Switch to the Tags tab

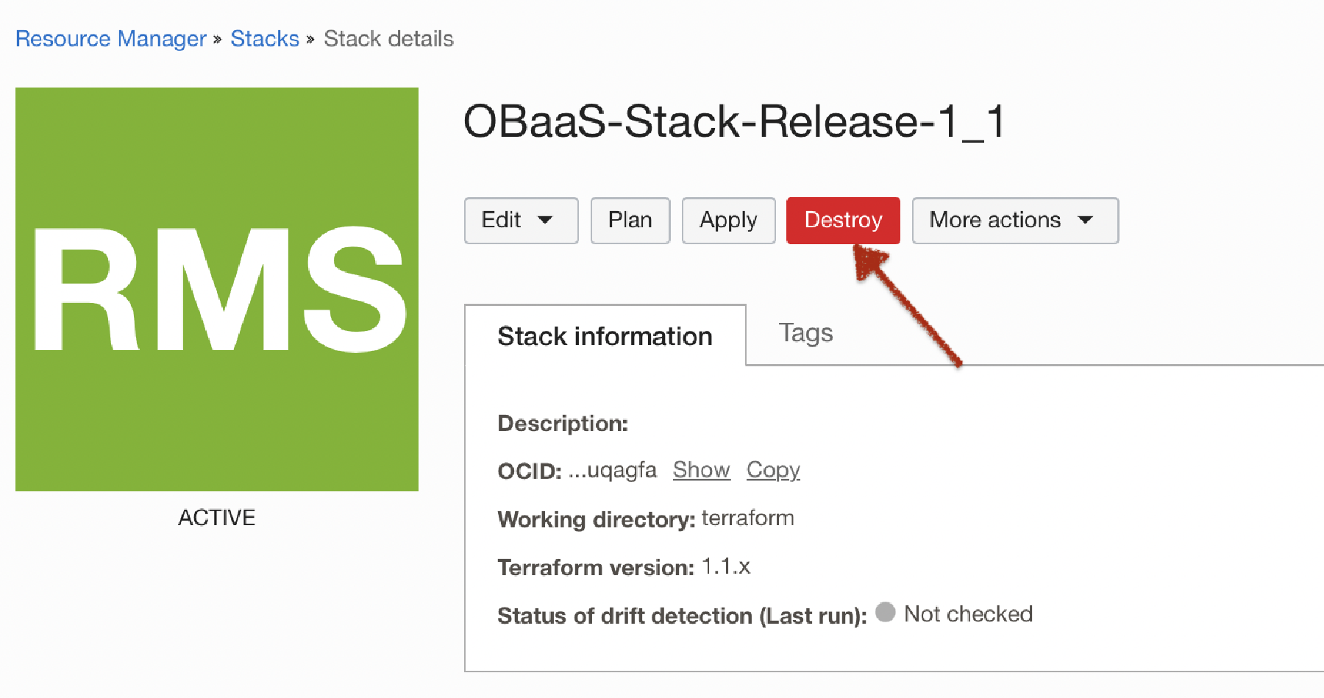point(805,333)
